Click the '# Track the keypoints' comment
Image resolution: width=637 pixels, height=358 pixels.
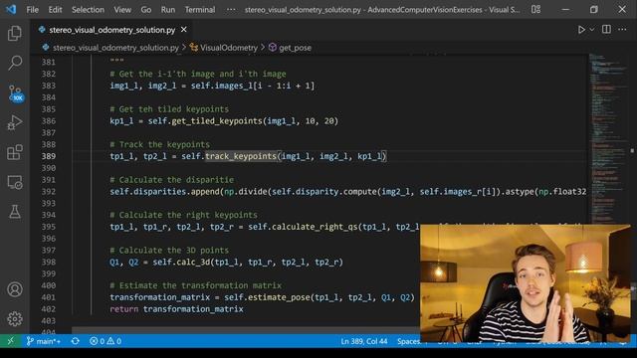159,144
